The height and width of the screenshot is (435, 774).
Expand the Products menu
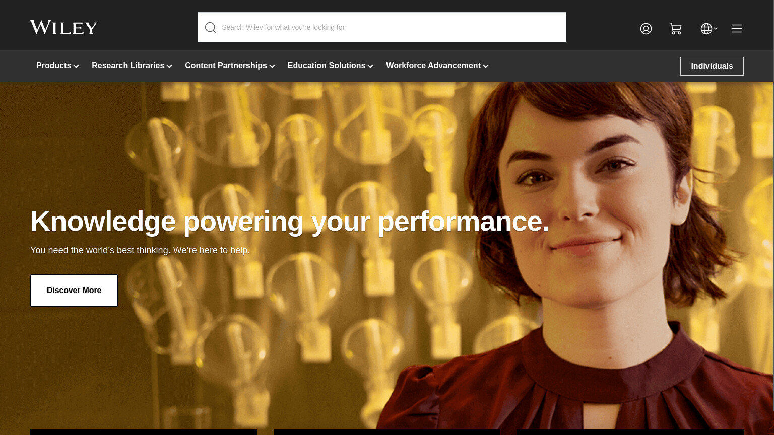[x=57, y=66]
